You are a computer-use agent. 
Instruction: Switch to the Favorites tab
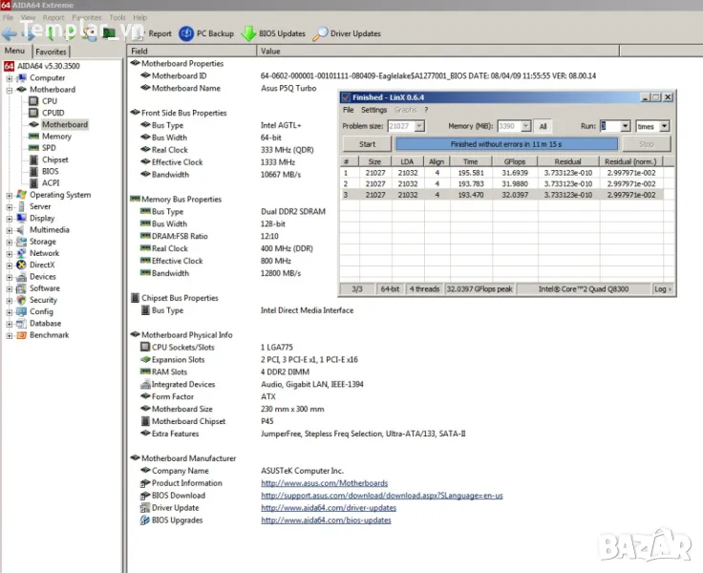tap(52, 52)
